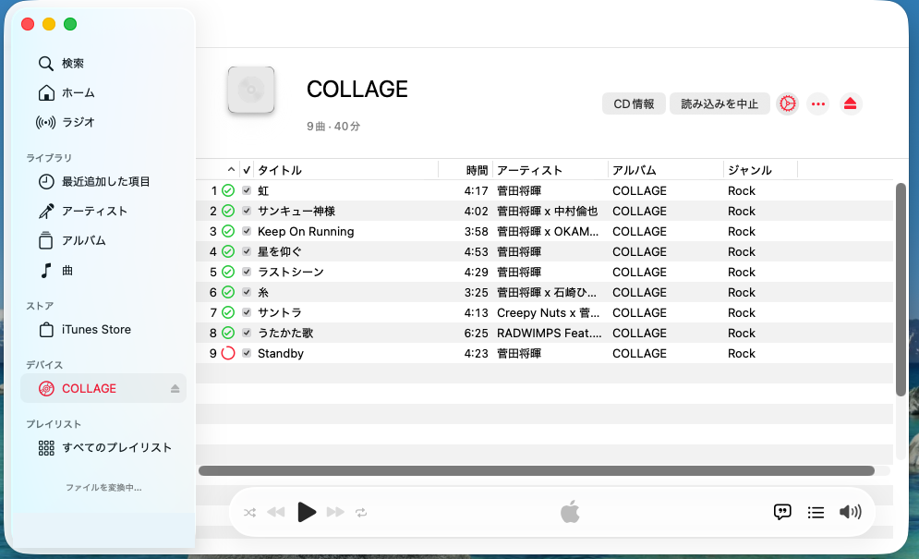Toggle repeat mode
The height and width of the screenshot is (559, 919).
pos(361,512)
